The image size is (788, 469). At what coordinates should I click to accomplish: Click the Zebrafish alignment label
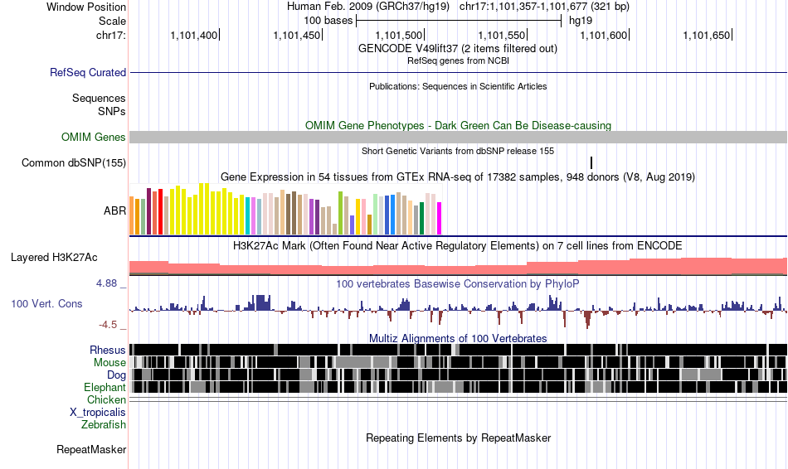point(104,424)
